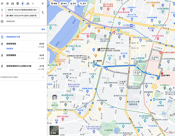This screenshot has width=175, height=136.
Task: Select the walking travel mode
Action: coord(23,4)
